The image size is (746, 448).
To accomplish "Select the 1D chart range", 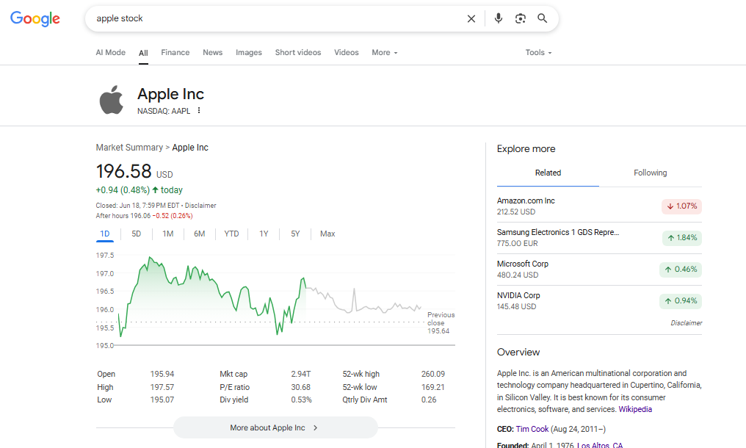I will tap(105, 234).
